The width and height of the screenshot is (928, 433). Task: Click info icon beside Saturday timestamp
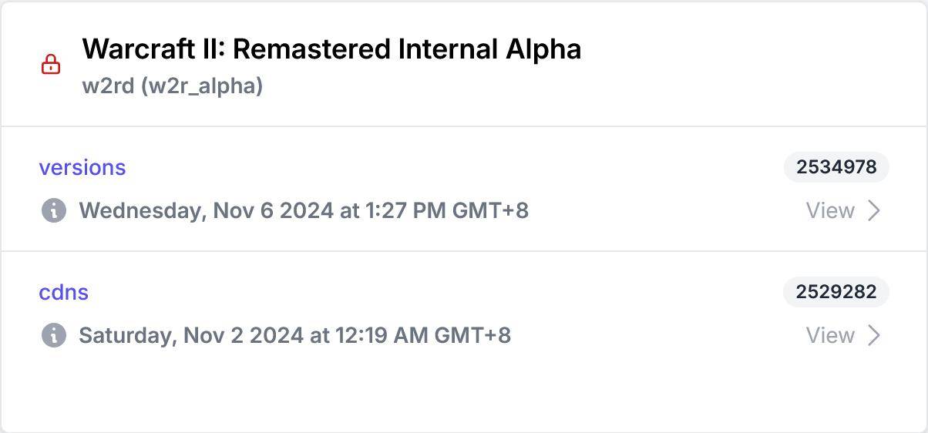tap(53, 335)
